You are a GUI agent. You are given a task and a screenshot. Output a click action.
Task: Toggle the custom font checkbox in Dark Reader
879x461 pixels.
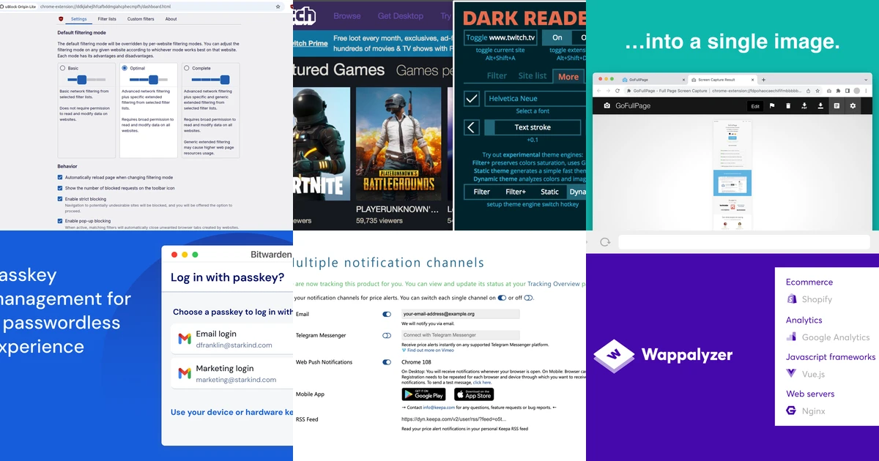[472, 98]
